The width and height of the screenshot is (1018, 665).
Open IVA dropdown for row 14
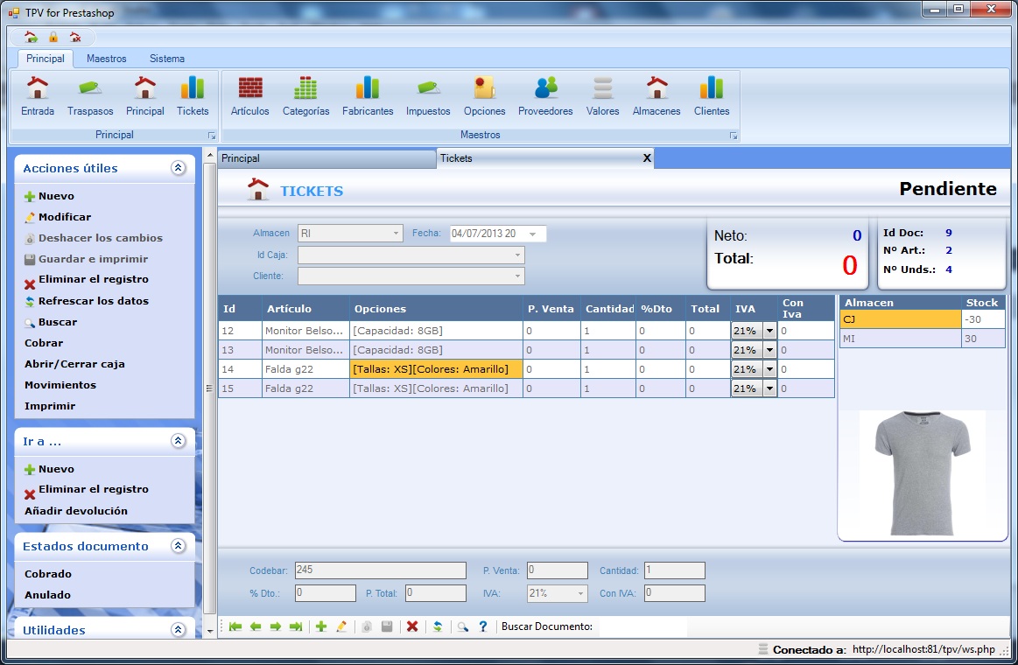pos(769,369)
